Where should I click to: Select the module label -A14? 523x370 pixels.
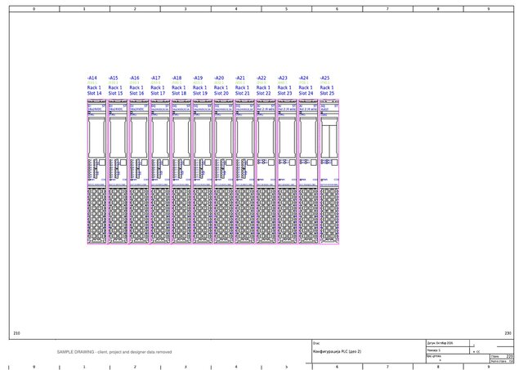pyautogui.click(x=92, y=78)
